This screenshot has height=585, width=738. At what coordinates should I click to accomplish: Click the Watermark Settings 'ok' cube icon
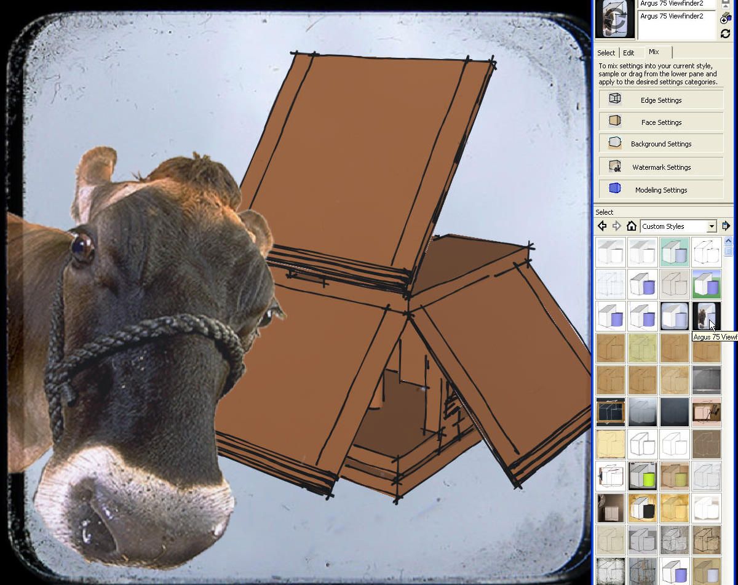(614, 165)
